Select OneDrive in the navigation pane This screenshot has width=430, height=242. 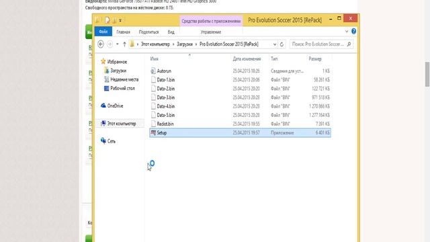pyautogui.click(x=115, y=106)
